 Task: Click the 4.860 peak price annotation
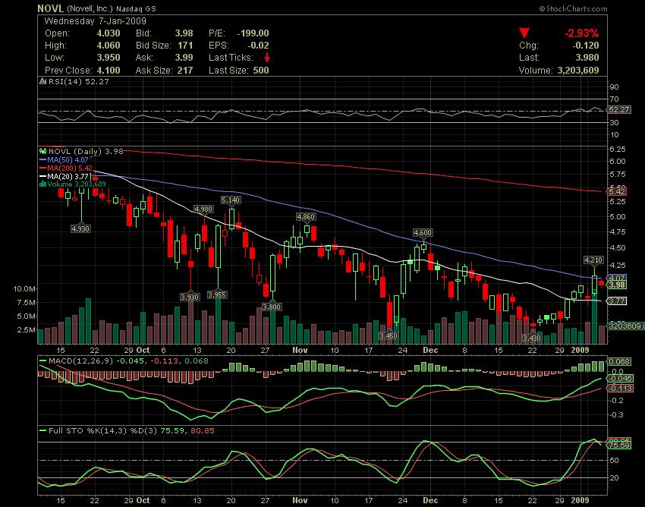(x=306, y=216)
